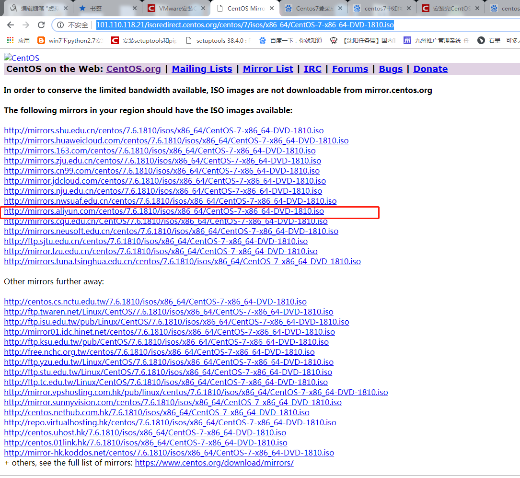Screen dimensions: 520x478
Task: Open the CentOS.org link
Action: 133,69
